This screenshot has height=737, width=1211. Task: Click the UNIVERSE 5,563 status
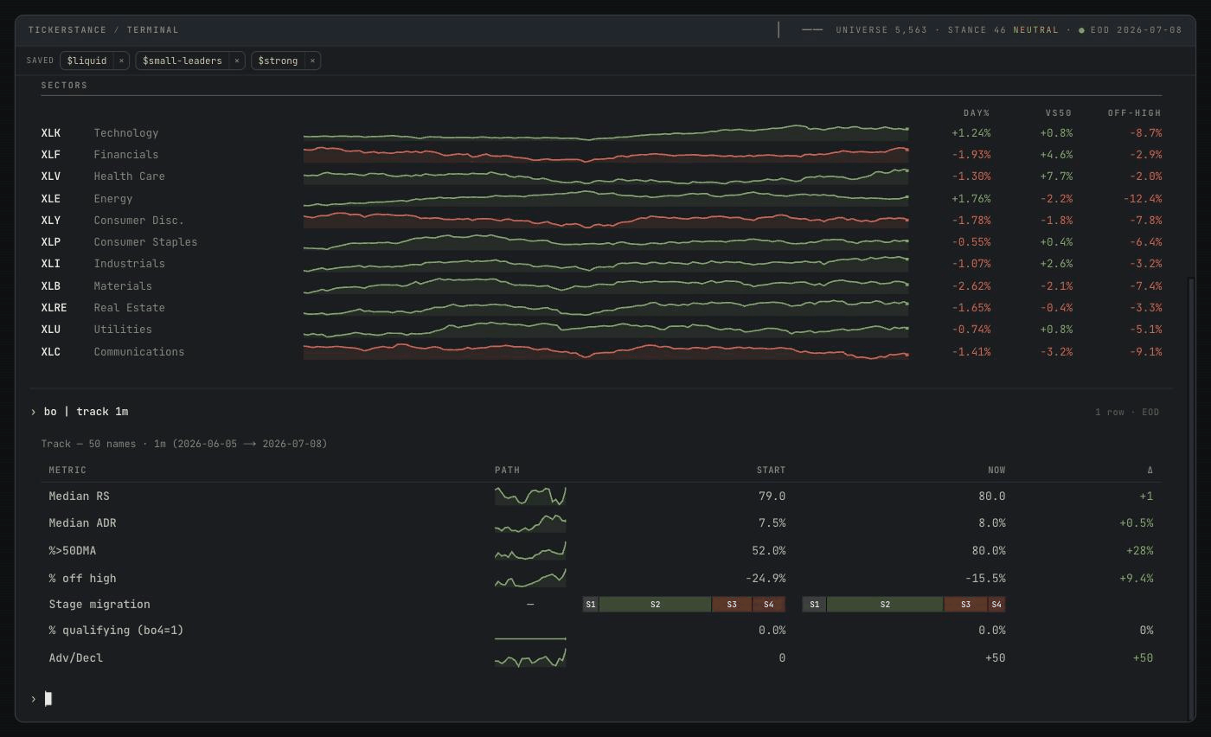click(x=881, y=30)
